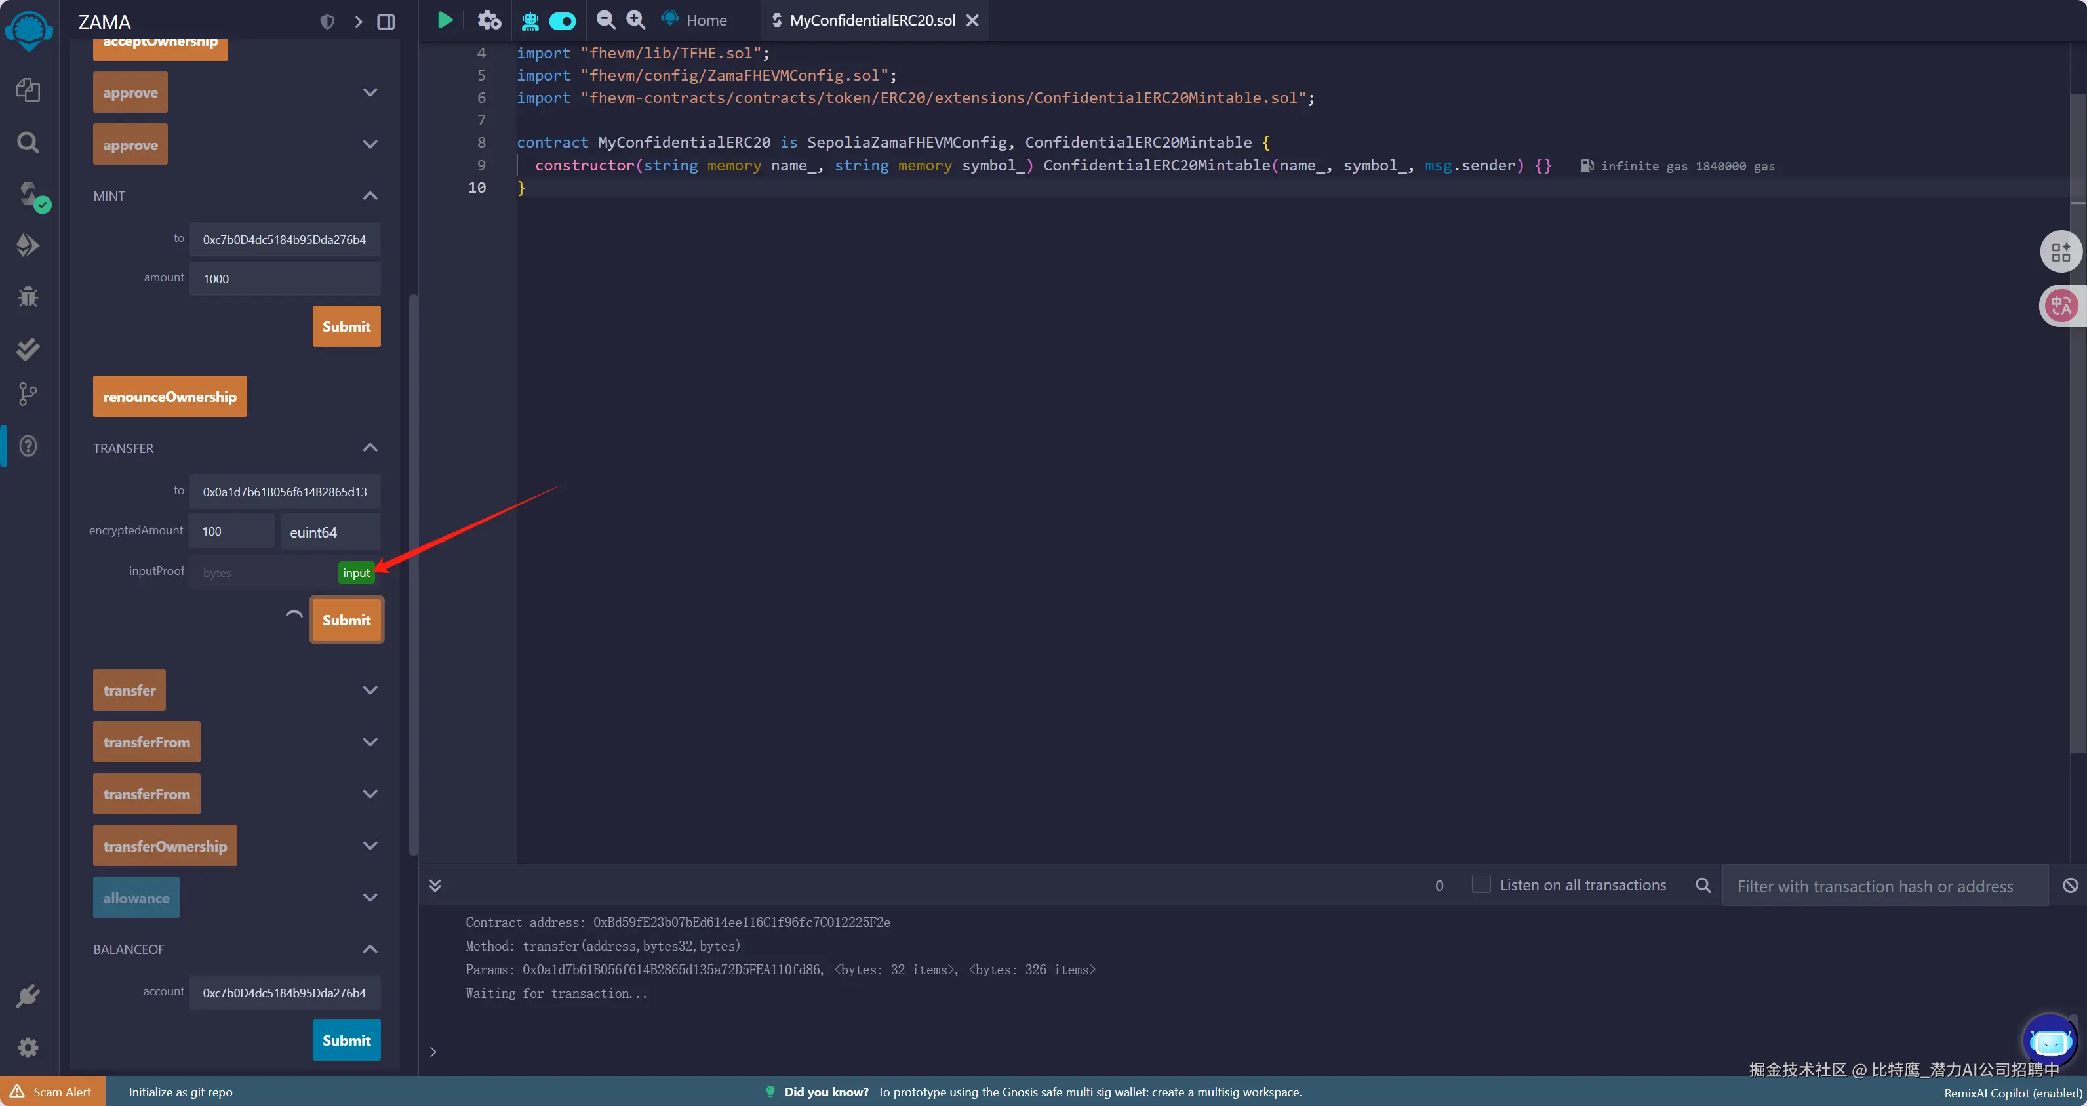
Task: Click the renounceOwnership button
Action: (x=169, y=397)
